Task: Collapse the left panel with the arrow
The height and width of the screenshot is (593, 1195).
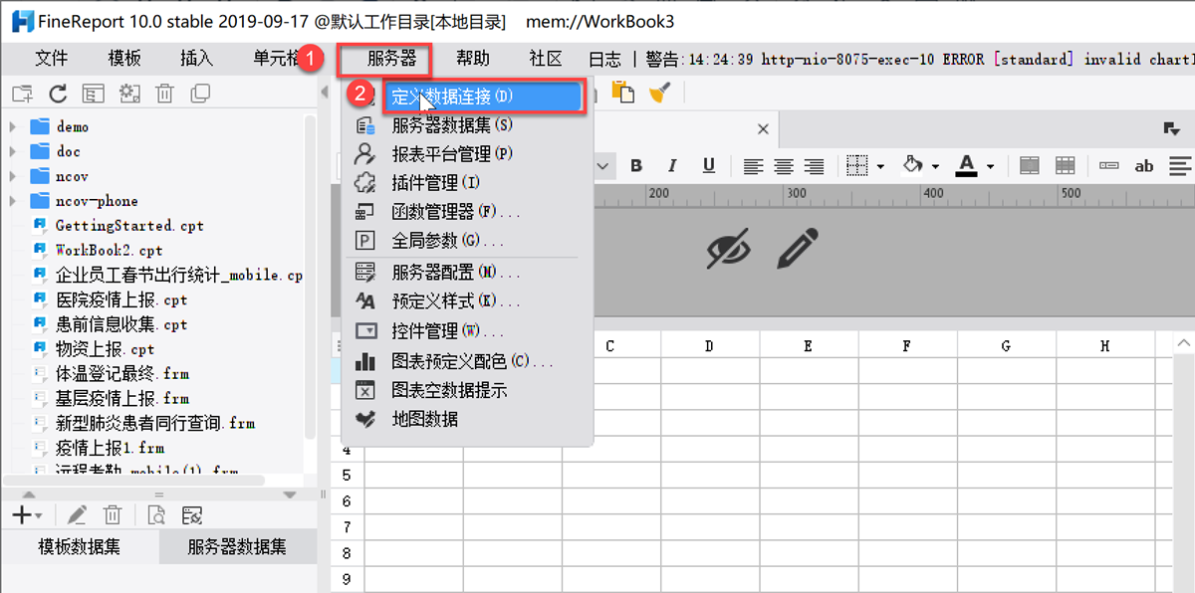Action: [325, 94]
